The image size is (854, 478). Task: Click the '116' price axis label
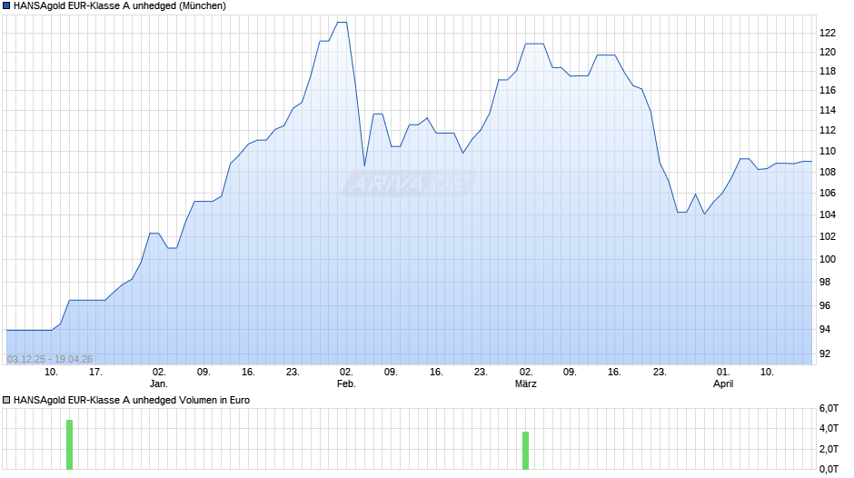point(828,91)
